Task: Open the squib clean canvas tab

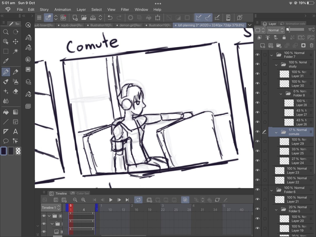Action: (71, 25)
